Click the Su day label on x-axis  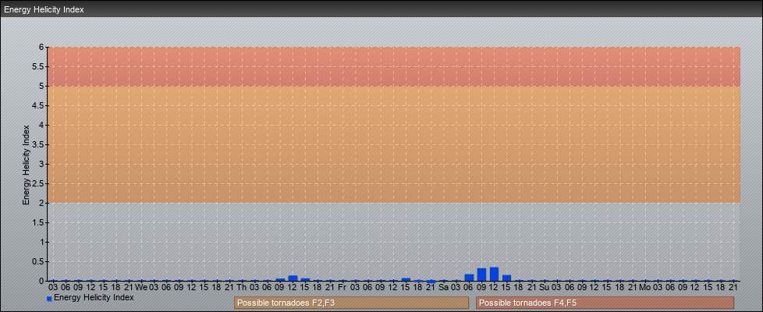[544, 288]
